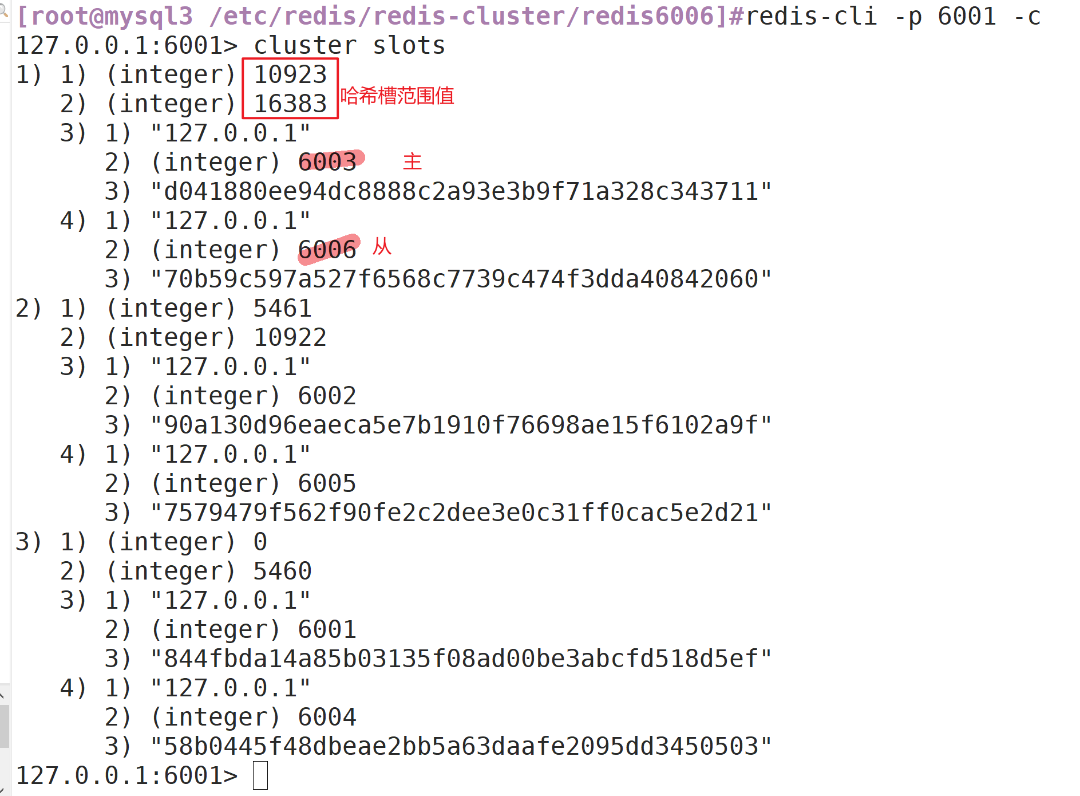Image resolution: width=1080 pixels, height=796 pixels.
Task: Click the red 哈希槽范围值 annotation
Action: coord(397,96)
